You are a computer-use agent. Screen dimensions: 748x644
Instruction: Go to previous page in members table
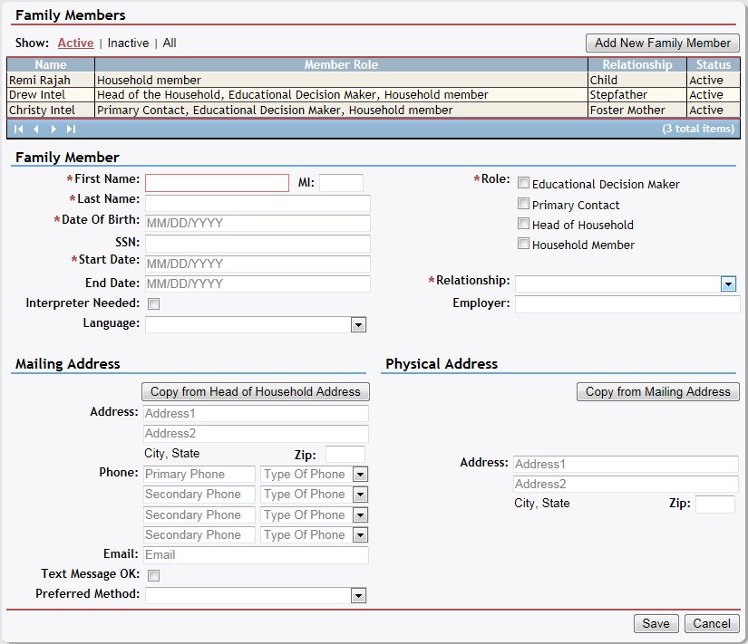tap(35, 129)
